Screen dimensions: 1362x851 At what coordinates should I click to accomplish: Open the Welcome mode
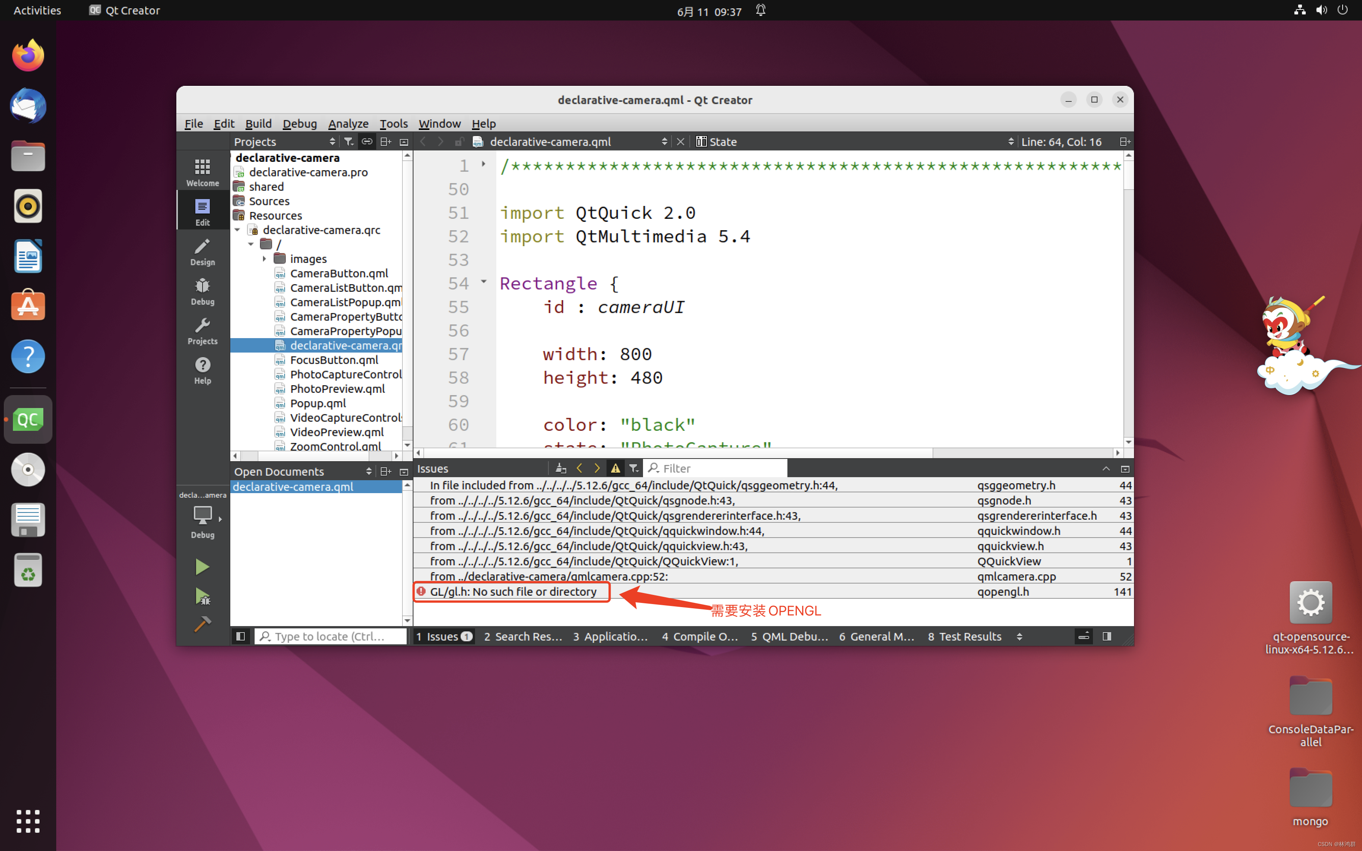tap(202, 172)
